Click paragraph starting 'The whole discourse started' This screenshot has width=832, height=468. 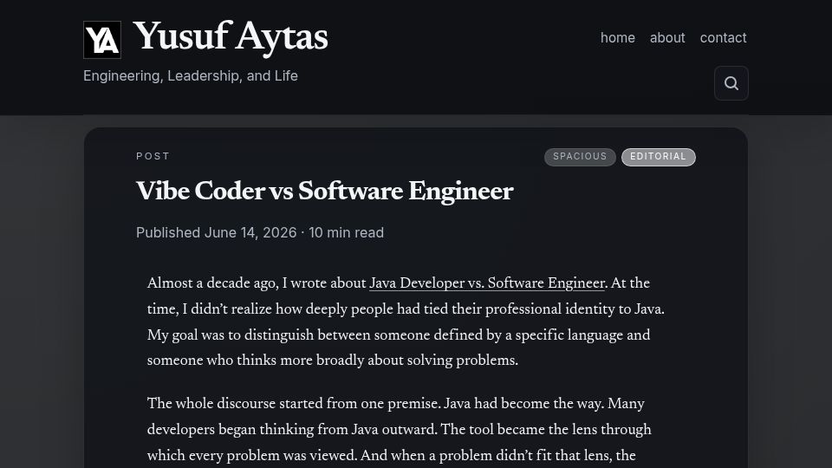(x=399, y=430)
